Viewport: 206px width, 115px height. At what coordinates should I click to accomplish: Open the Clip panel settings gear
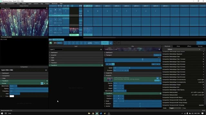click(x=159, y=50)
